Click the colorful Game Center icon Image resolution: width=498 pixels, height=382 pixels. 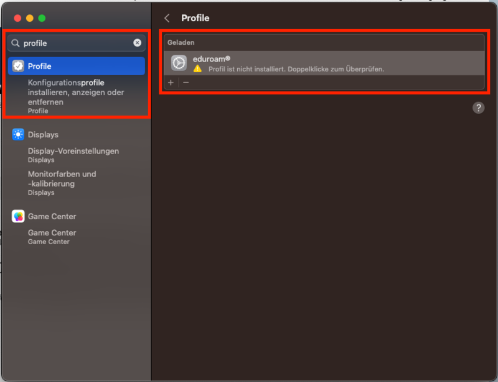click(x=18, y=216)
